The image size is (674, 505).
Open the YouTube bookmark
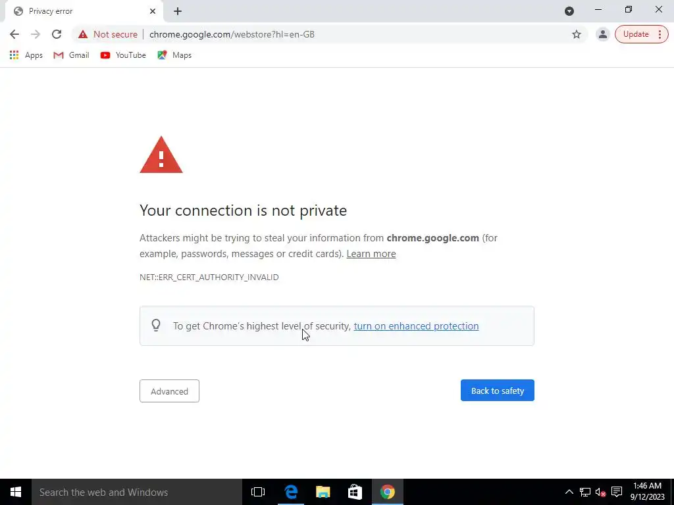123,55
